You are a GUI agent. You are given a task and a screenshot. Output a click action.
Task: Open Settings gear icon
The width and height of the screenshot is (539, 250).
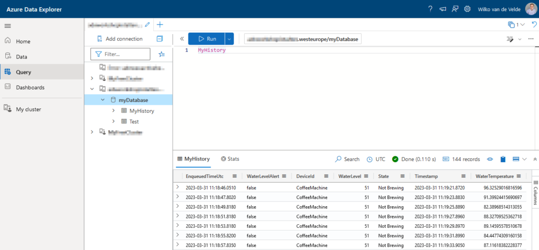[x=467, y=9]
